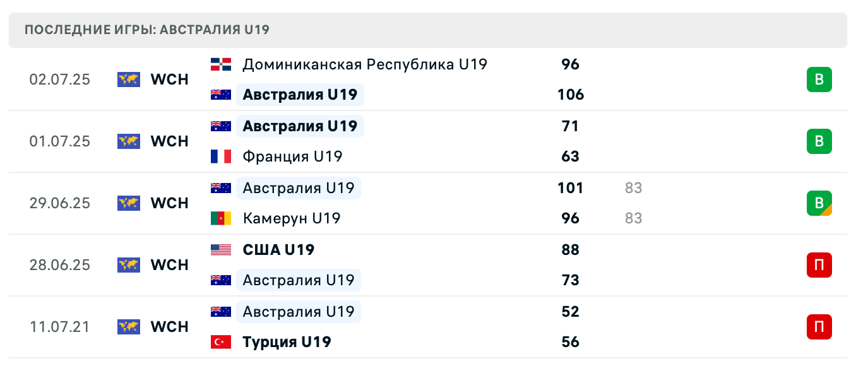This screenshot has width=856, height=366.
Task: Open Турция U19 team link
Action: point(287,342)
